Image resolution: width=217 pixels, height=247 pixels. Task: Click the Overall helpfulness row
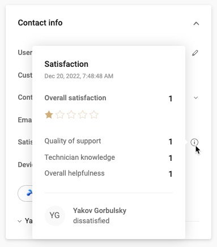pos(108,173)
